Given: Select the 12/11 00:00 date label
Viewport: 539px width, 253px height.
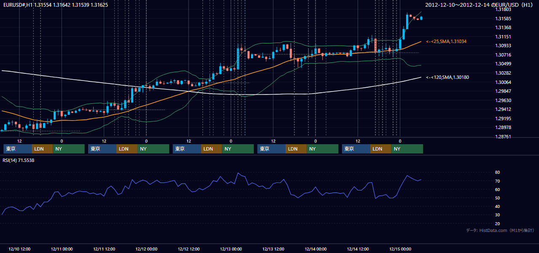Looking at the screenshot, I should (x=62, y=249).
